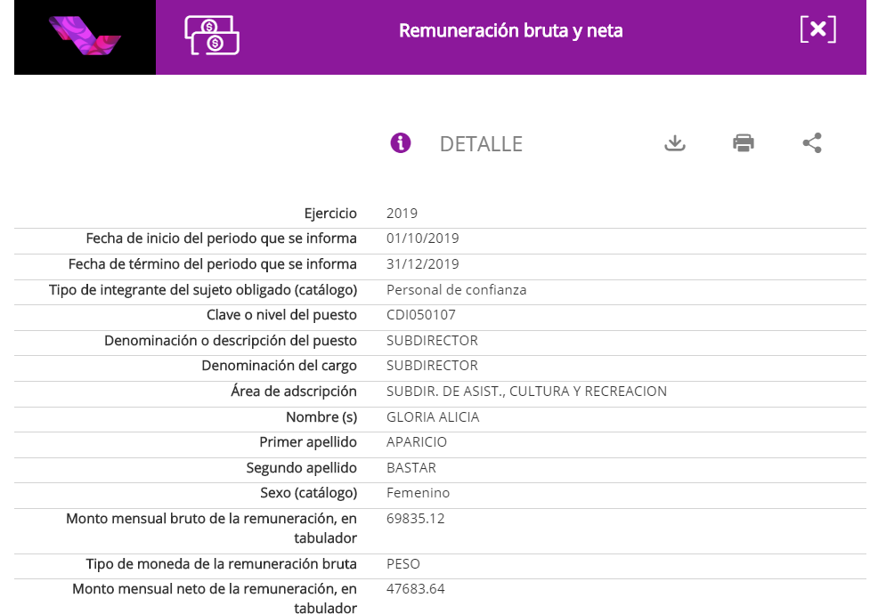
Task: Click the header title Remuneración bruta y neta
Action: click(x=510, y=30)
